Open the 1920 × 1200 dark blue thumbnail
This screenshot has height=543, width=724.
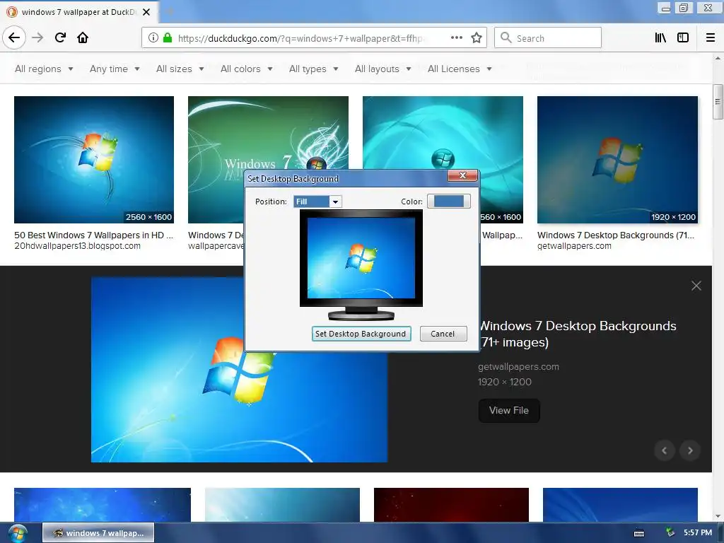pos(617,160)
